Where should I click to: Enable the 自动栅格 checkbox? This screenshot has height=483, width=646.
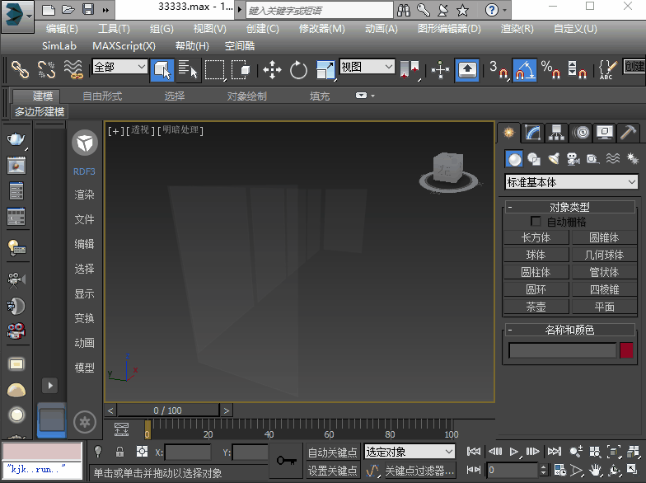(x=536, y=222)
